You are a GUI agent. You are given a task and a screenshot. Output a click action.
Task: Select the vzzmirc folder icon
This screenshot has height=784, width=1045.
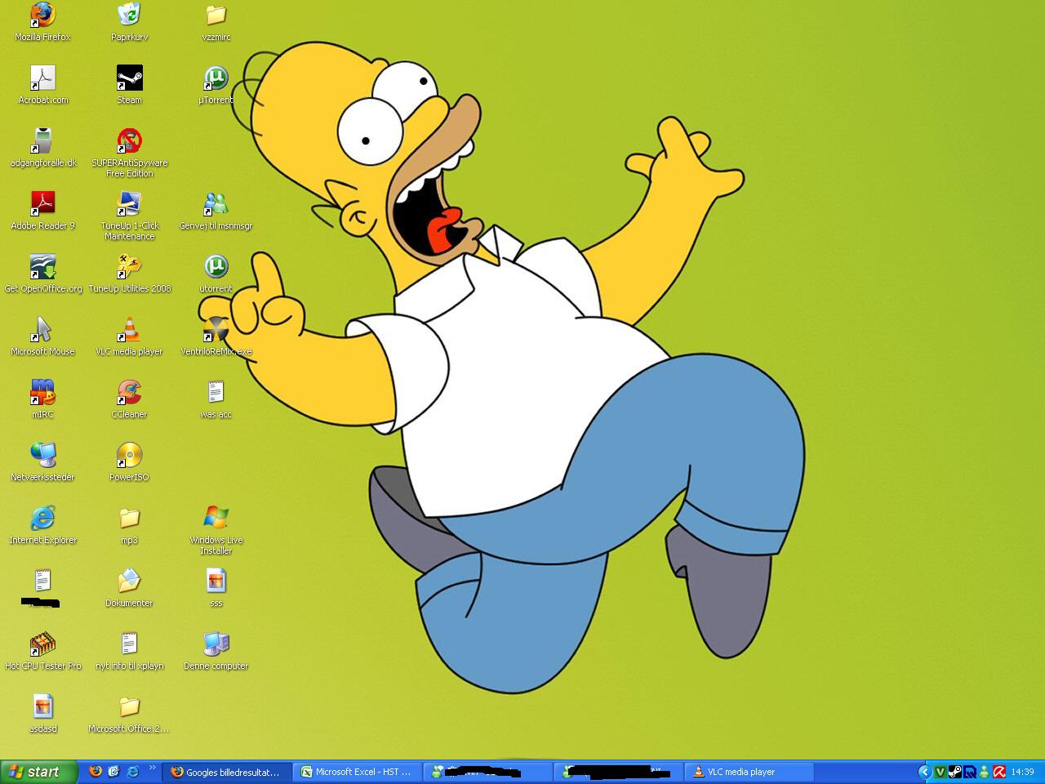(x=216, y=21)
